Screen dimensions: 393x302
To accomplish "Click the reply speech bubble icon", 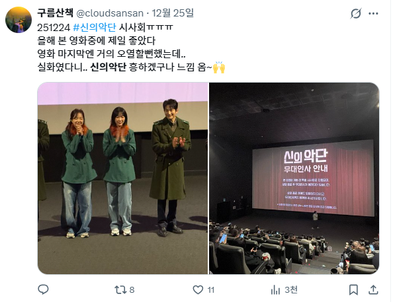I will pyautogui.click(x=43, y=289).
